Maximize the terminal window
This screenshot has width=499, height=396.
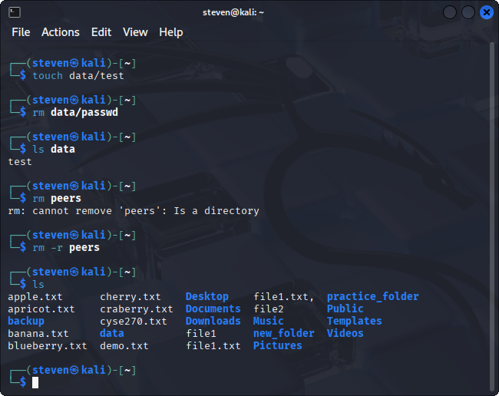tap(468, 12)
